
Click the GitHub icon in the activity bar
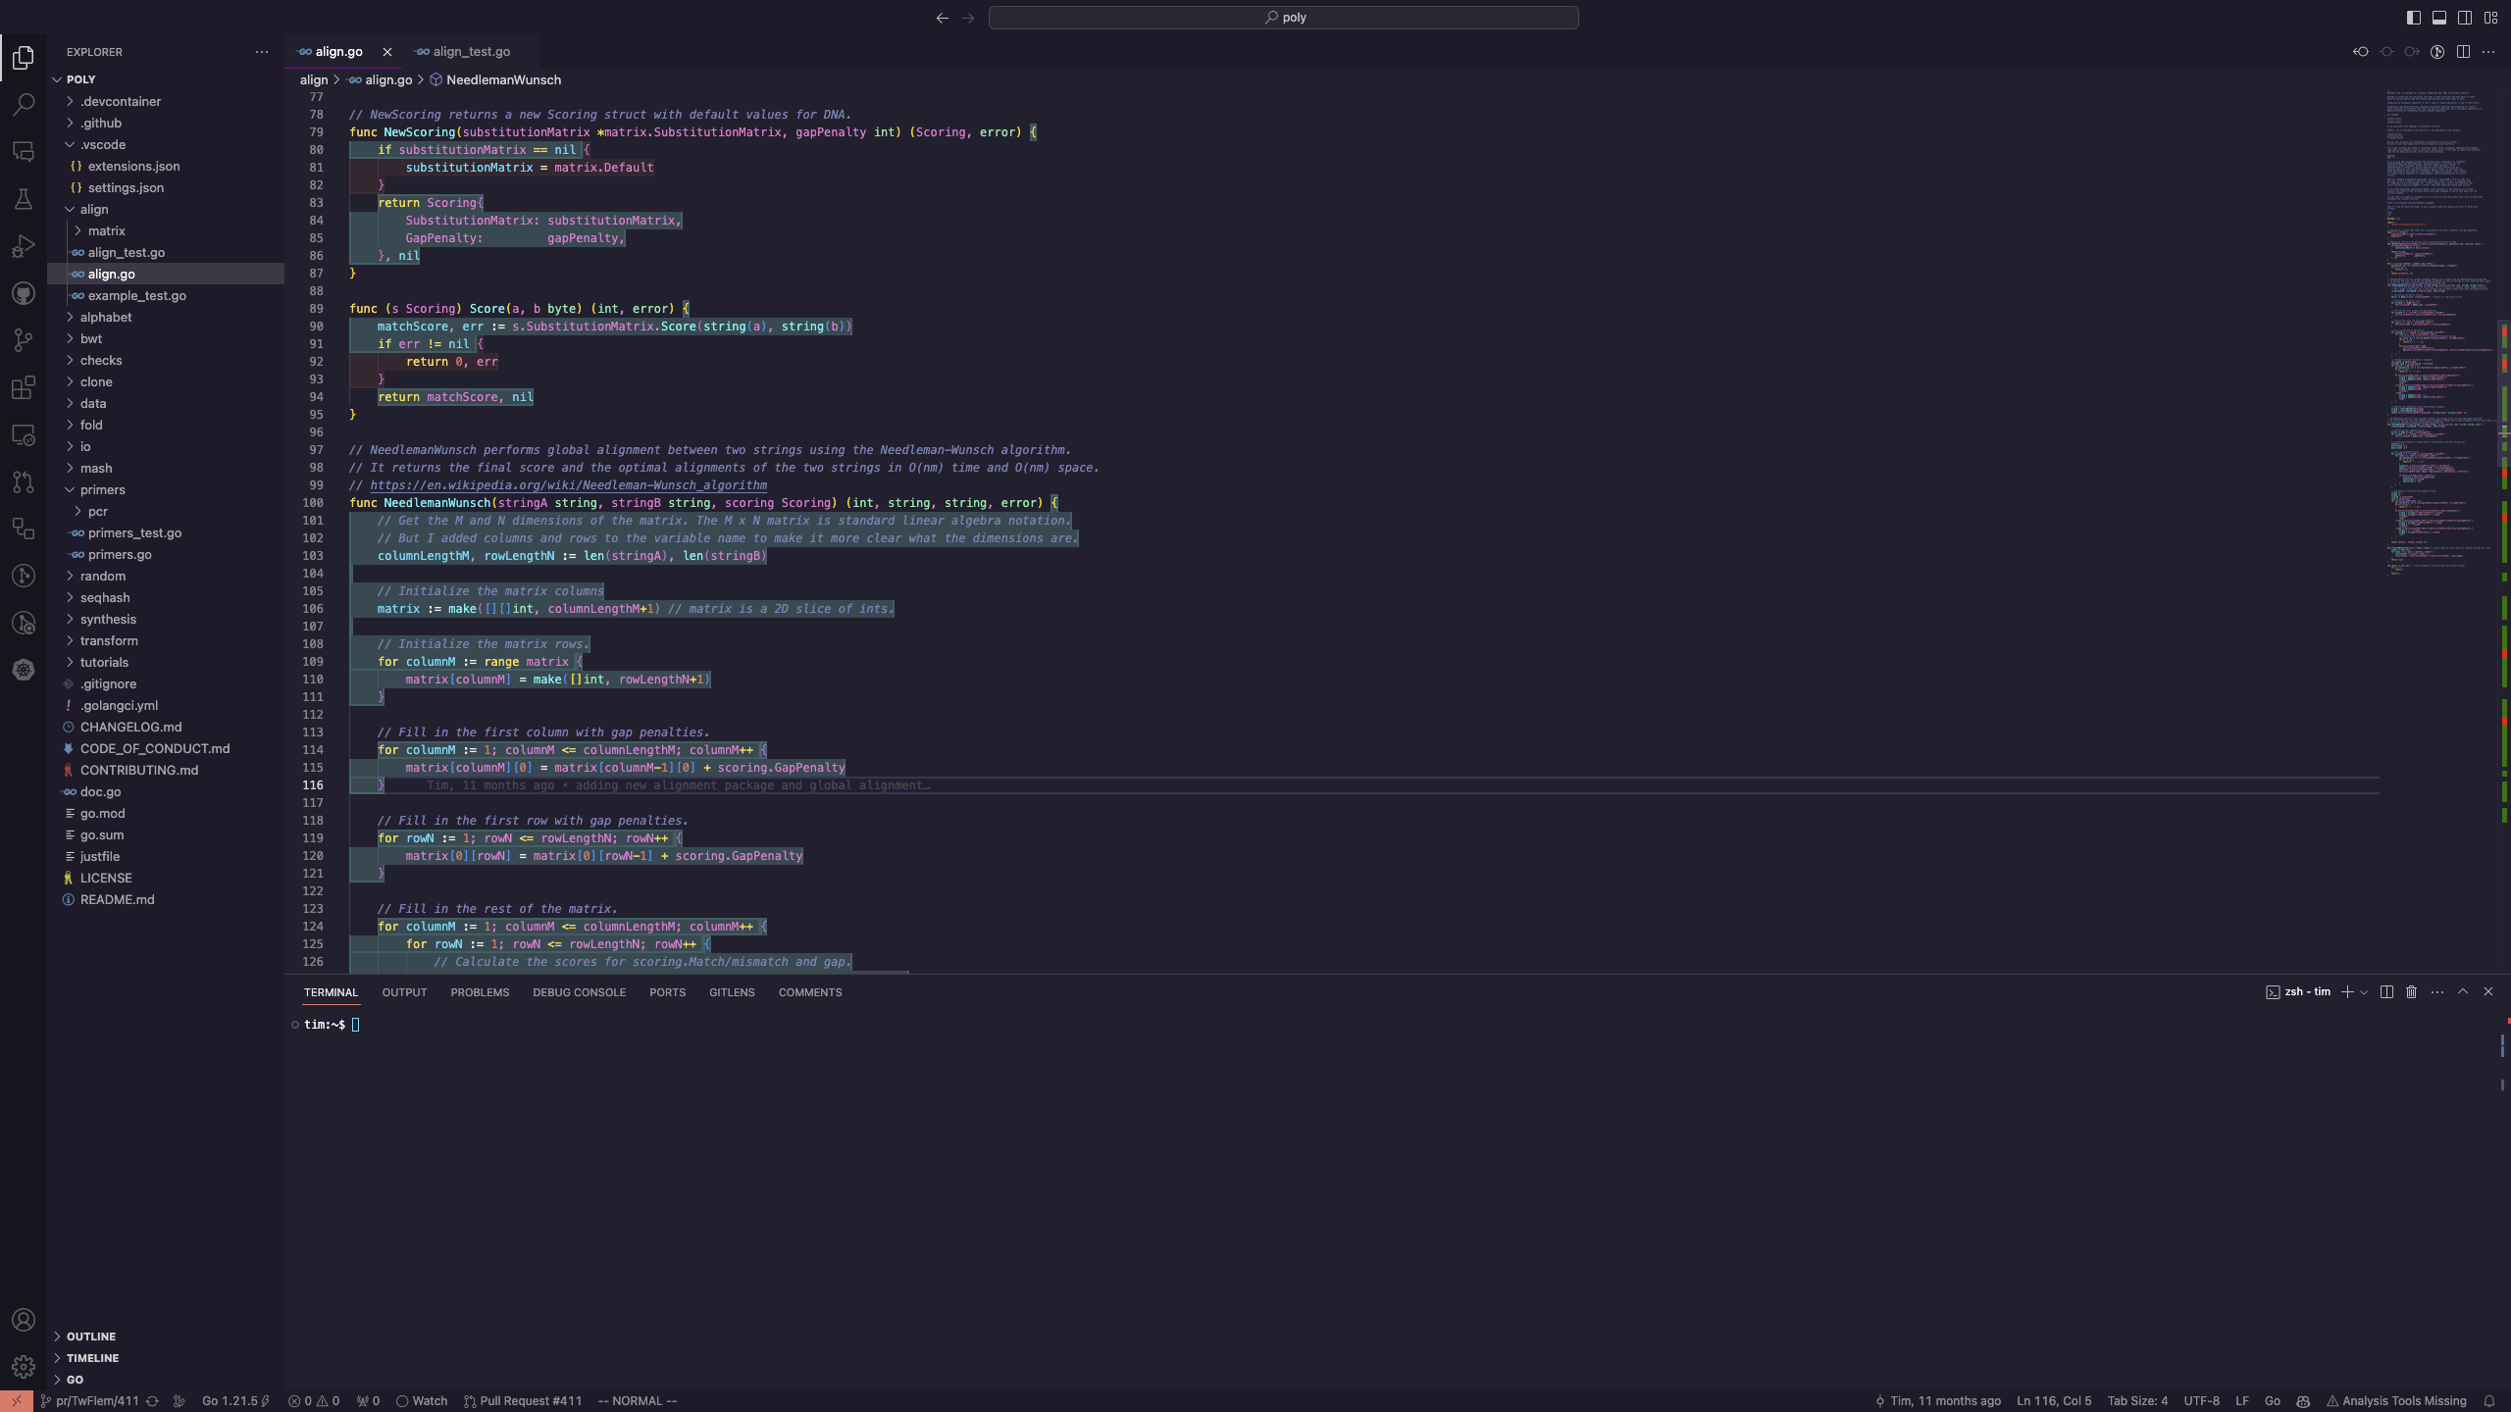pos(24,293)
